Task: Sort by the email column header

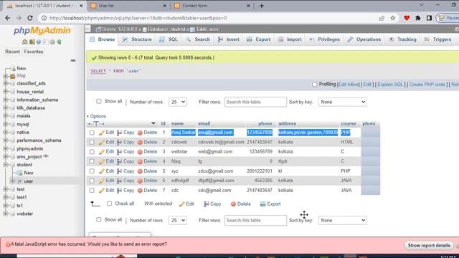Action: point(204,123)
